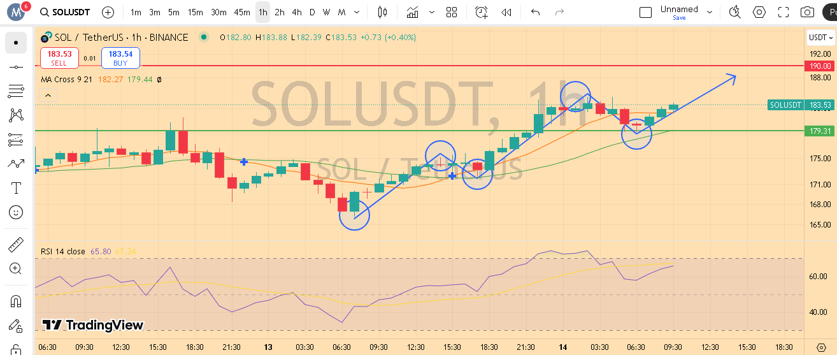Pick the brush and shapes tool
837x355 pixels.
pos(16,164)
